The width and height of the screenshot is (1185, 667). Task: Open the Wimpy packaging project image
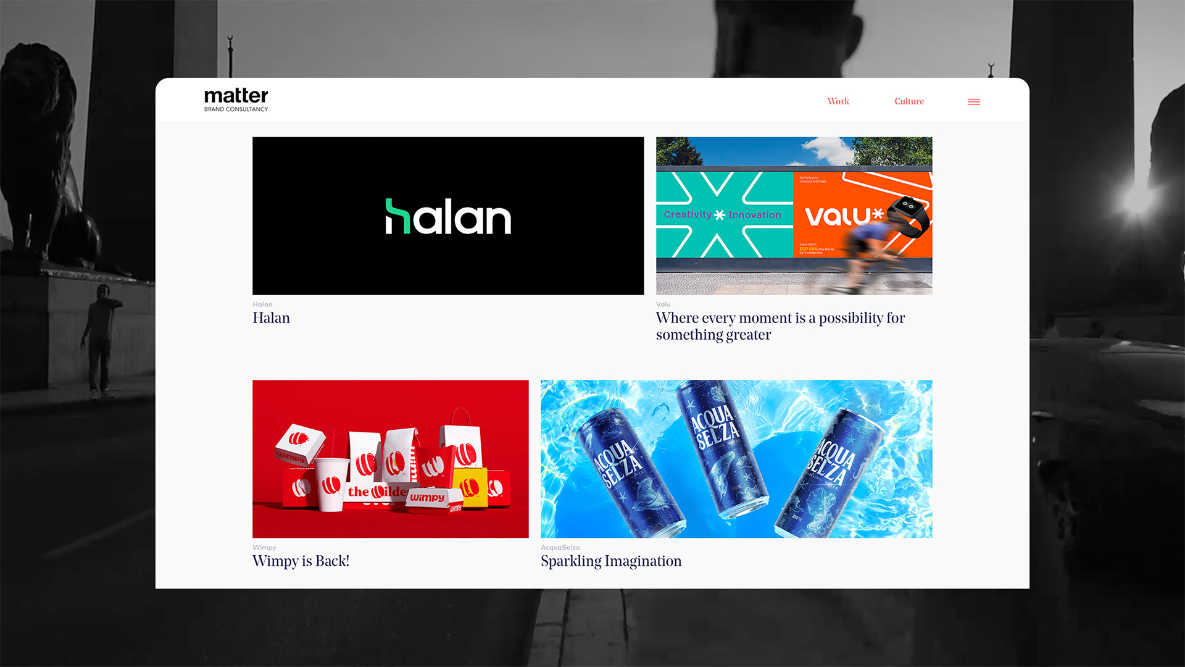391,459
